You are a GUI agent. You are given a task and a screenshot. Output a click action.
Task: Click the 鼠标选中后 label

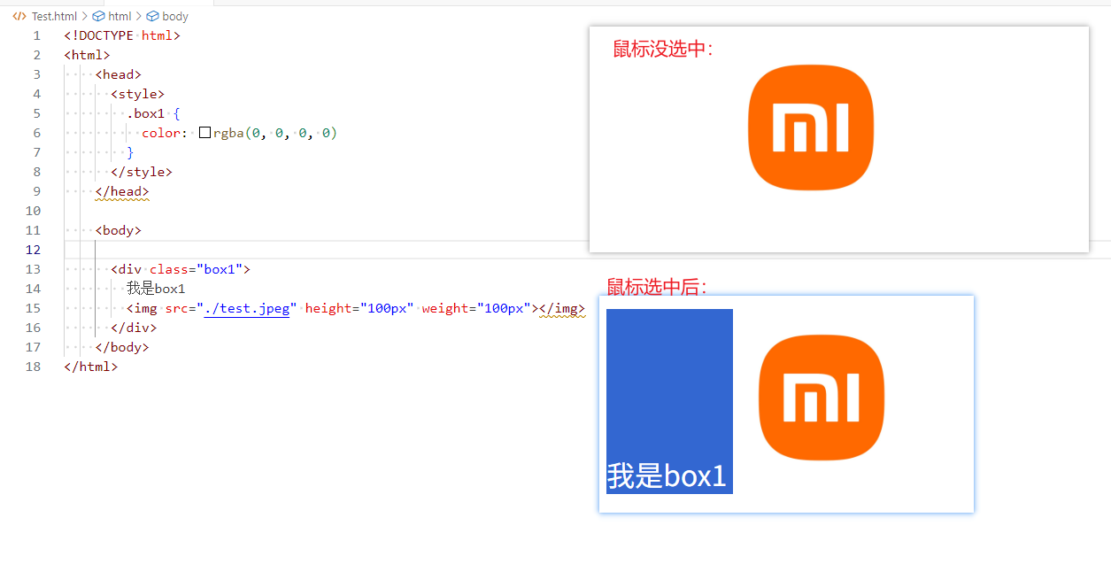tap(657, 287)
